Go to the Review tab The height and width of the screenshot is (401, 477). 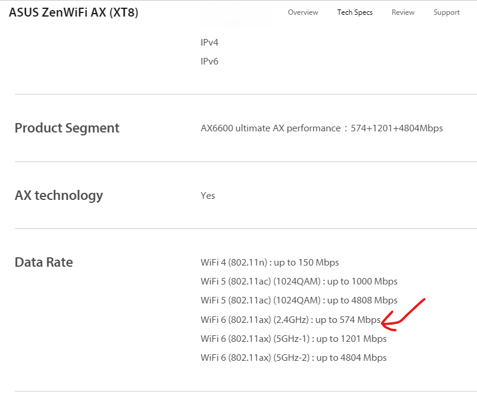click(x=403, y=12)
